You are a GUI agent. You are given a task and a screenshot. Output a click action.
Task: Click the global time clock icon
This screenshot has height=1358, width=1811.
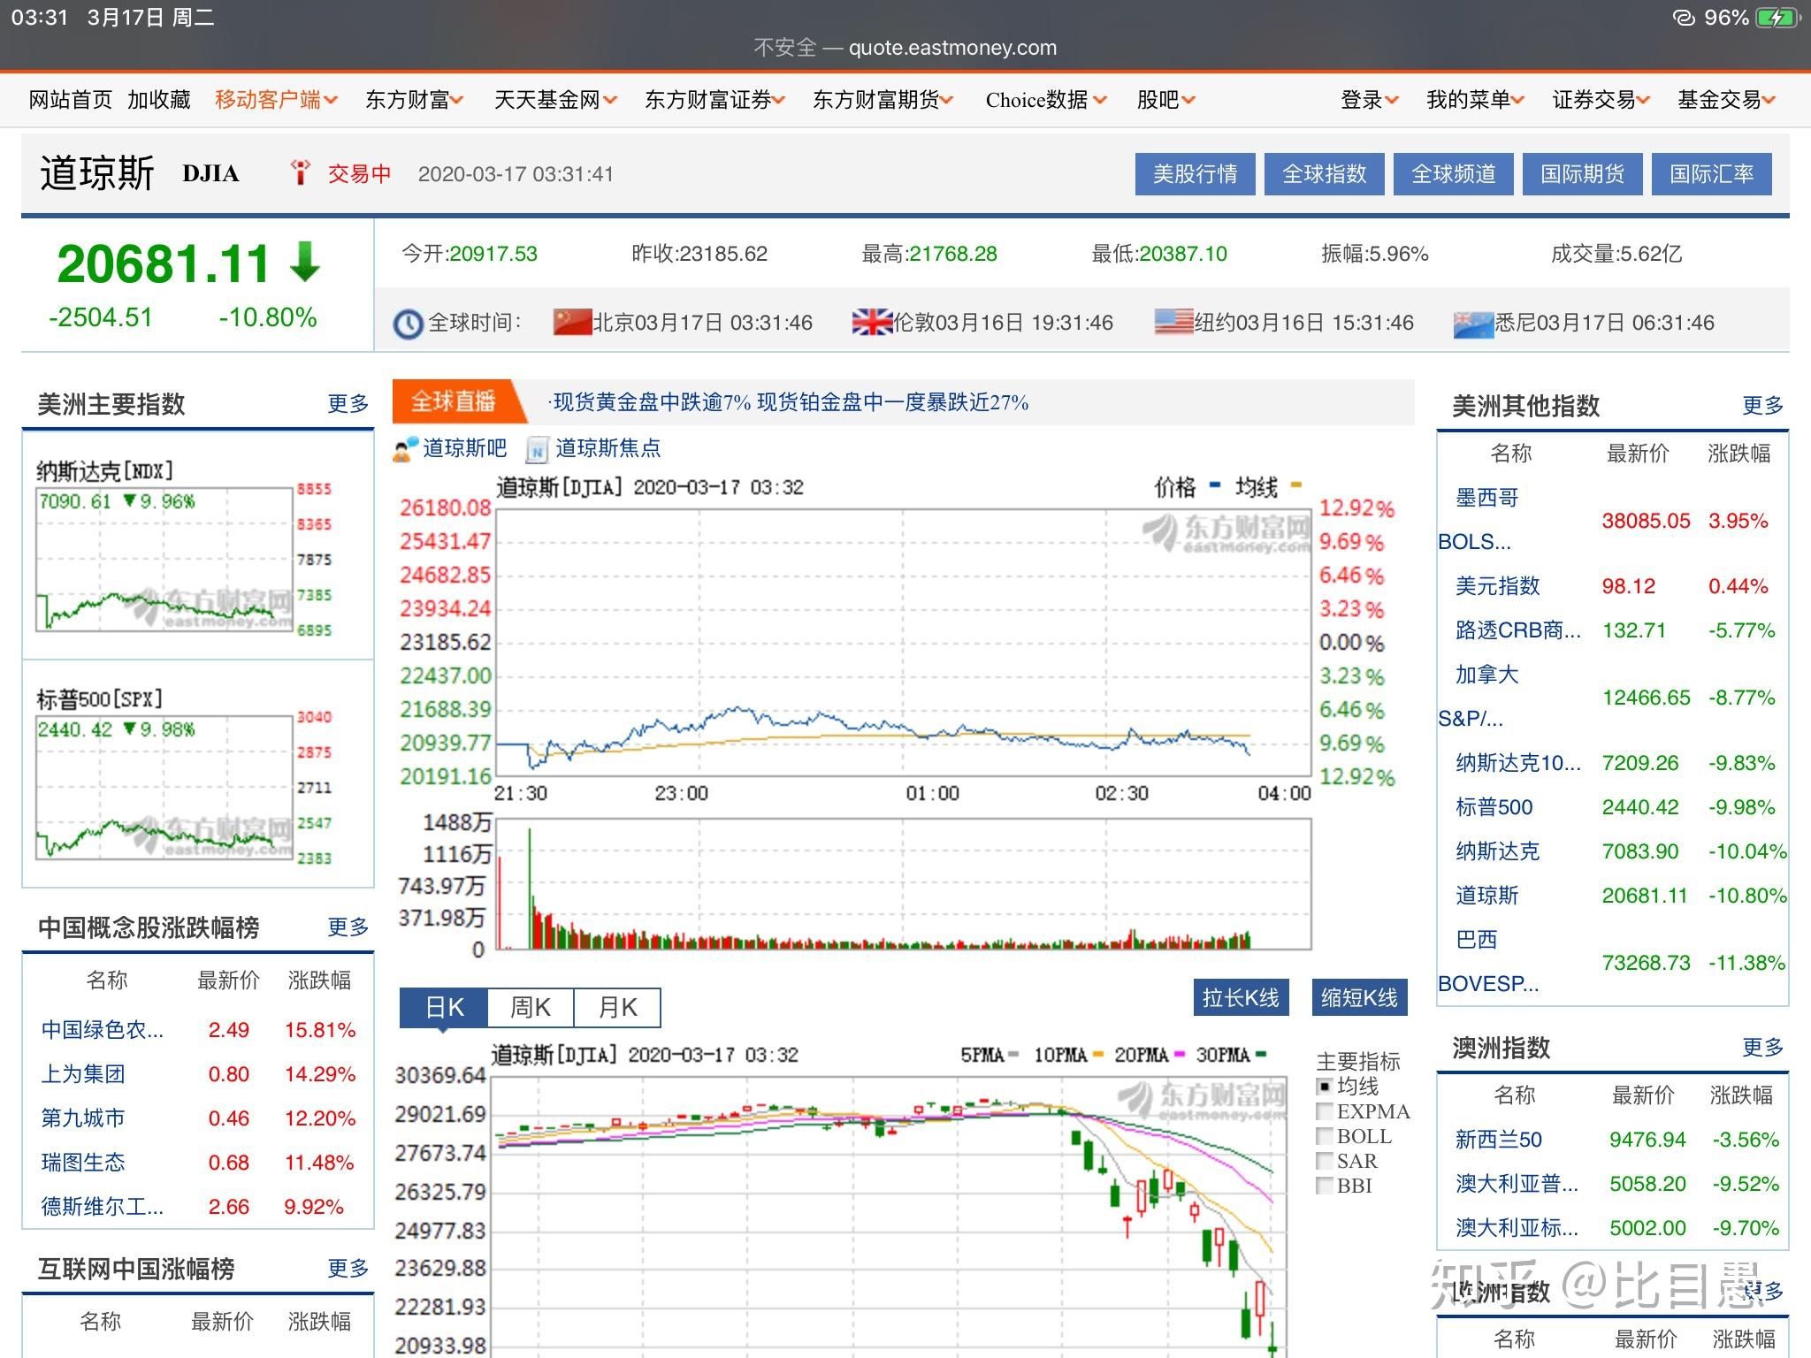pyautogui.click(x=408, y=324)
